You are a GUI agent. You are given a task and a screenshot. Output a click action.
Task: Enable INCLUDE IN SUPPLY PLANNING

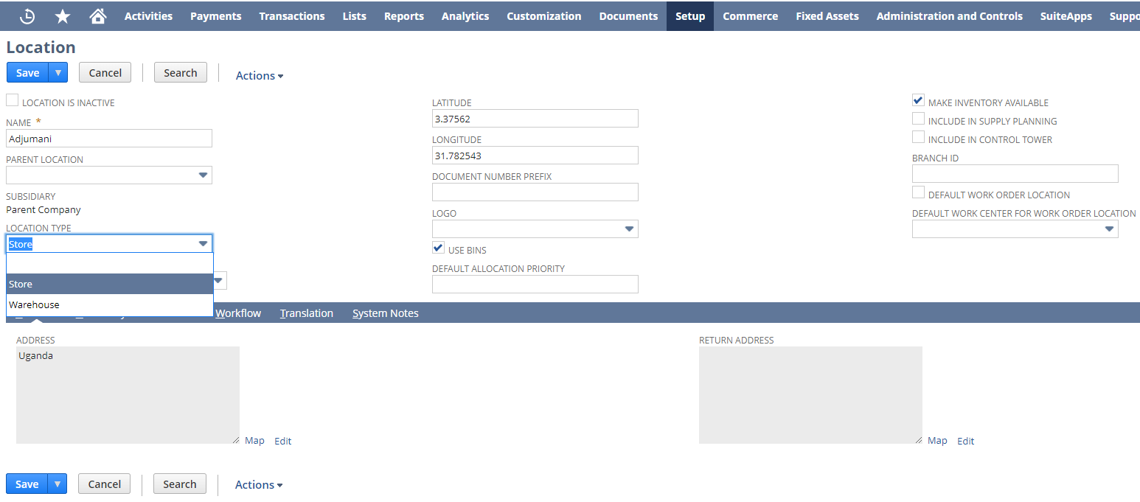[x=918, y=118]
